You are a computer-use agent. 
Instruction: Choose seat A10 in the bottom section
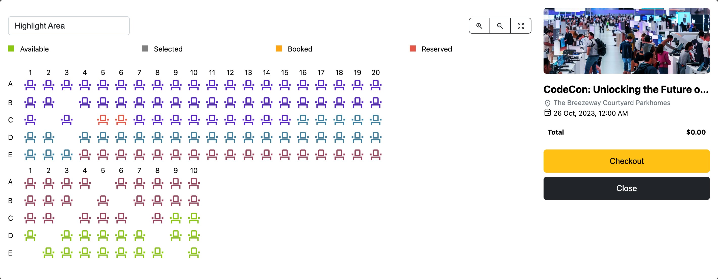point(194,183)
